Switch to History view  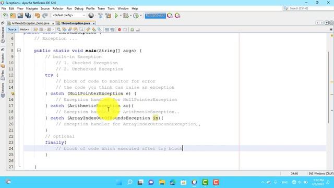pyautogui.click(x=25, y=29)
